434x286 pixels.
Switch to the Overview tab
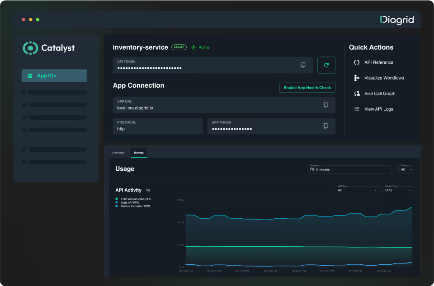[118, 153]
